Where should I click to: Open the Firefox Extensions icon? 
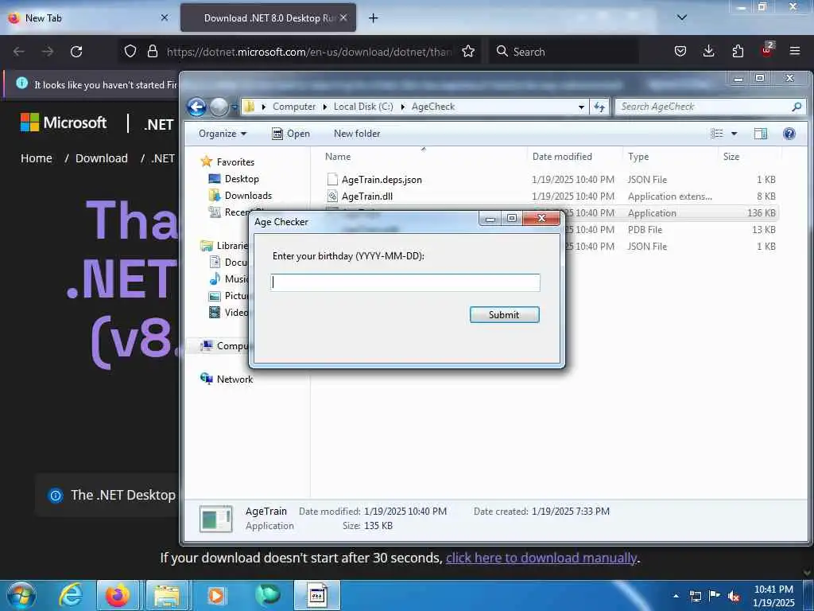pyautogui.click(x=738, y=51)
